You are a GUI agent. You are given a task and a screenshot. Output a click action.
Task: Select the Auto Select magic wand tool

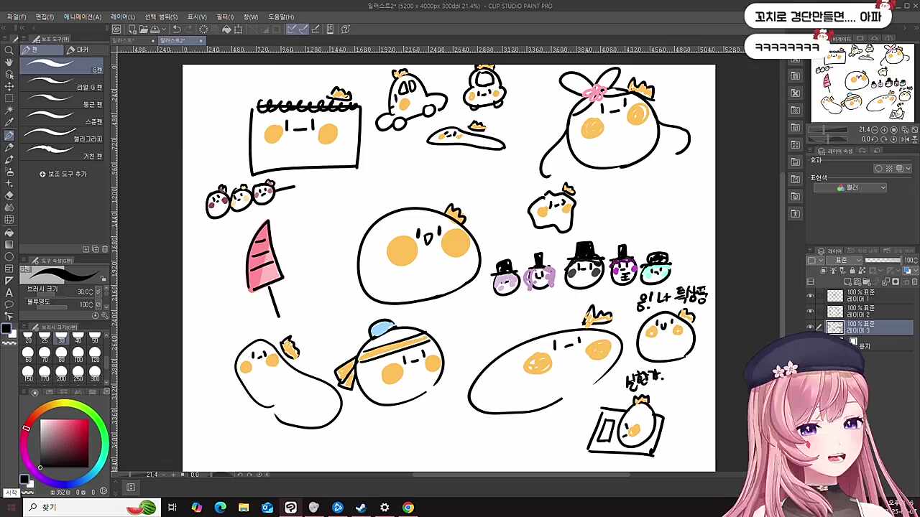click(x=9, y=111)
